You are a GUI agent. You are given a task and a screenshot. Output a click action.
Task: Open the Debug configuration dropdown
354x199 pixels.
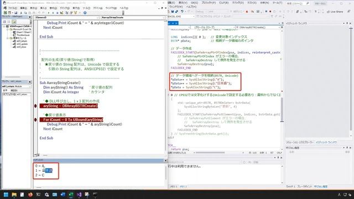pyautogui.click(x=201, y=12)
